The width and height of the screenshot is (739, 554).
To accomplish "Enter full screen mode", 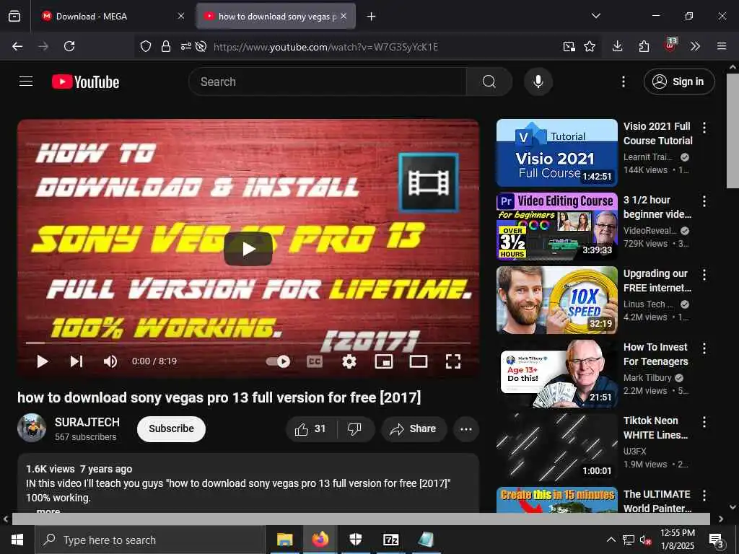I will tap(453, 361).
